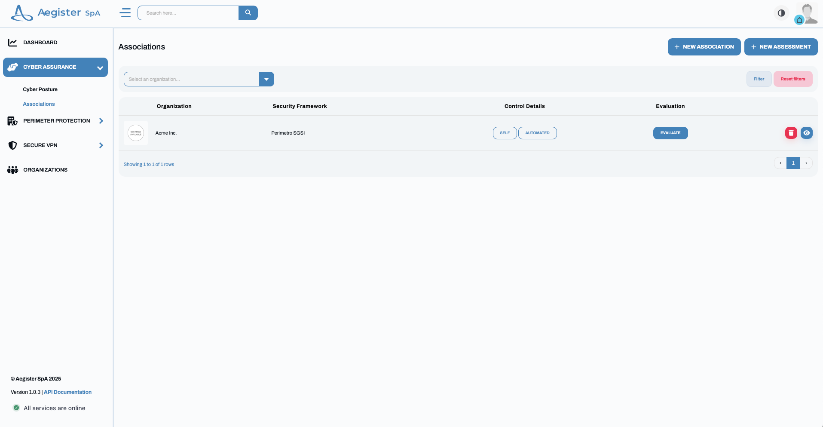Click the Version 1.0.3 text
Image resolution: width=823 pixels, height=427 pixels.
coord(25,392)
